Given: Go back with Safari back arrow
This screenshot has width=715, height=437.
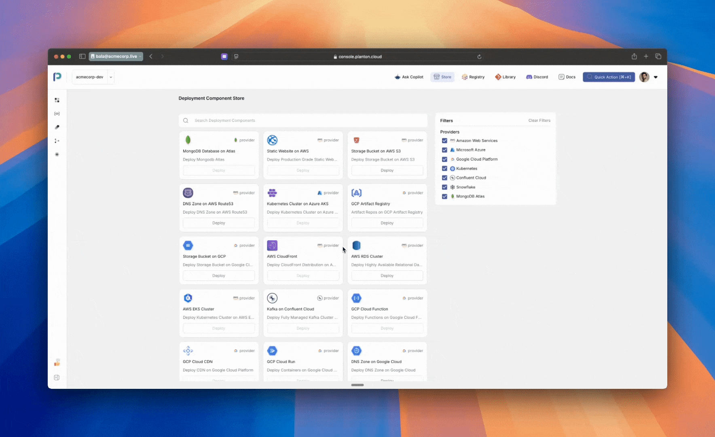Looking at the screenshot, I should pos(151,56).
